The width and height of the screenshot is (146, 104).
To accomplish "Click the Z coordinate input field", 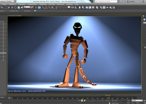I will (x=107, y=101).
